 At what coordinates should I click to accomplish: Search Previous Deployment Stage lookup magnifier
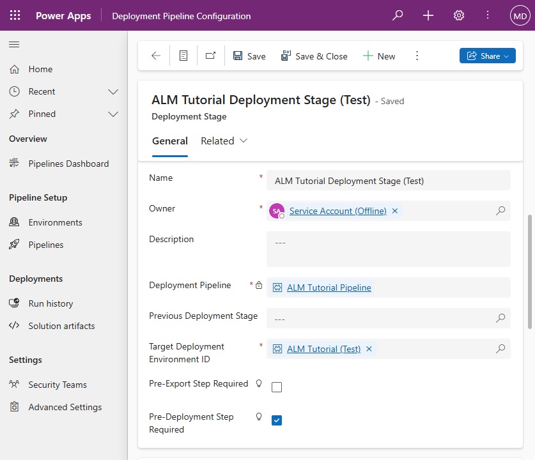pyautogui.click(x=500, y=318)
